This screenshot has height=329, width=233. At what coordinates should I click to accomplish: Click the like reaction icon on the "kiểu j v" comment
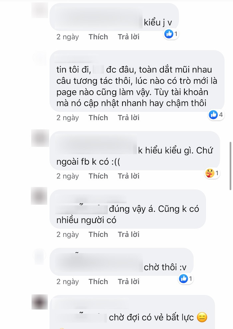click(x=169, y=34)
